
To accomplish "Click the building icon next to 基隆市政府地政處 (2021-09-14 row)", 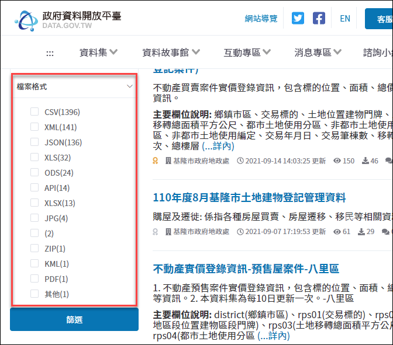I will pos(168,161).
